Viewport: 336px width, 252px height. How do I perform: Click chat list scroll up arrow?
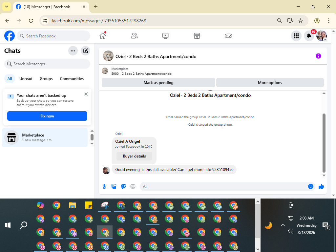(x=92, y=131)
